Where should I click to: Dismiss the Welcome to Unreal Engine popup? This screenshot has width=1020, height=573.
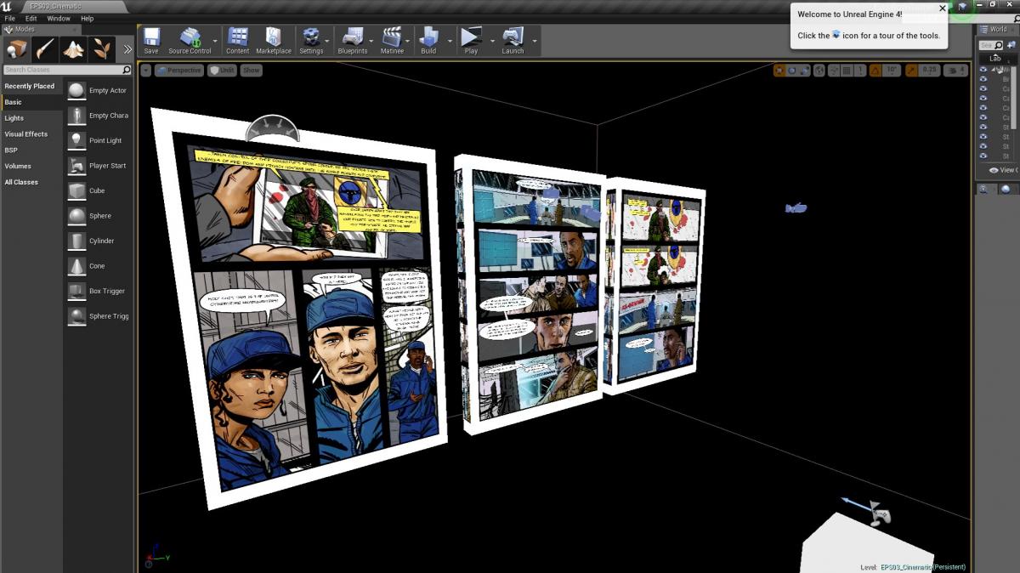pos(942,9)
